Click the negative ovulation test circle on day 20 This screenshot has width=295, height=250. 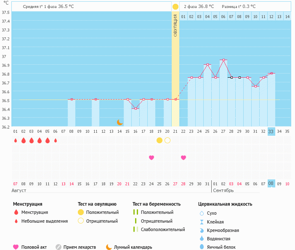(x=167, y=140)
